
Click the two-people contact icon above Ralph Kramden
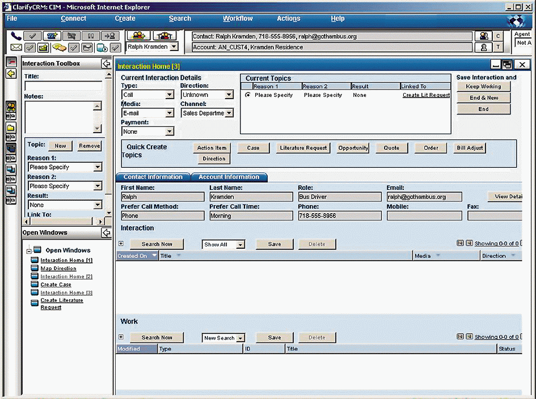[138, 35]
